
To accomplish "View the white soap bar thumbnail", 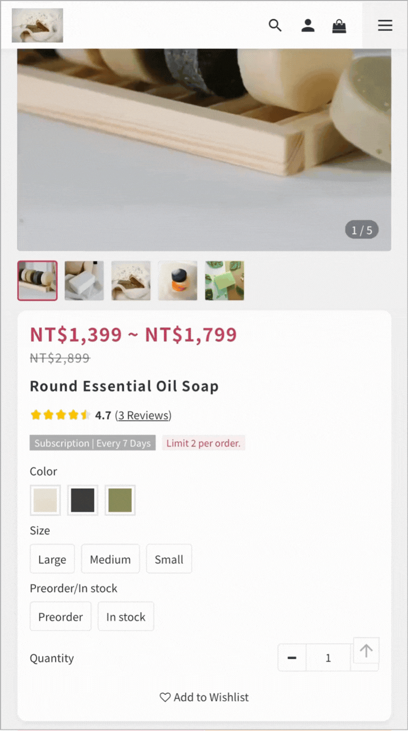I will click(84, 280).
